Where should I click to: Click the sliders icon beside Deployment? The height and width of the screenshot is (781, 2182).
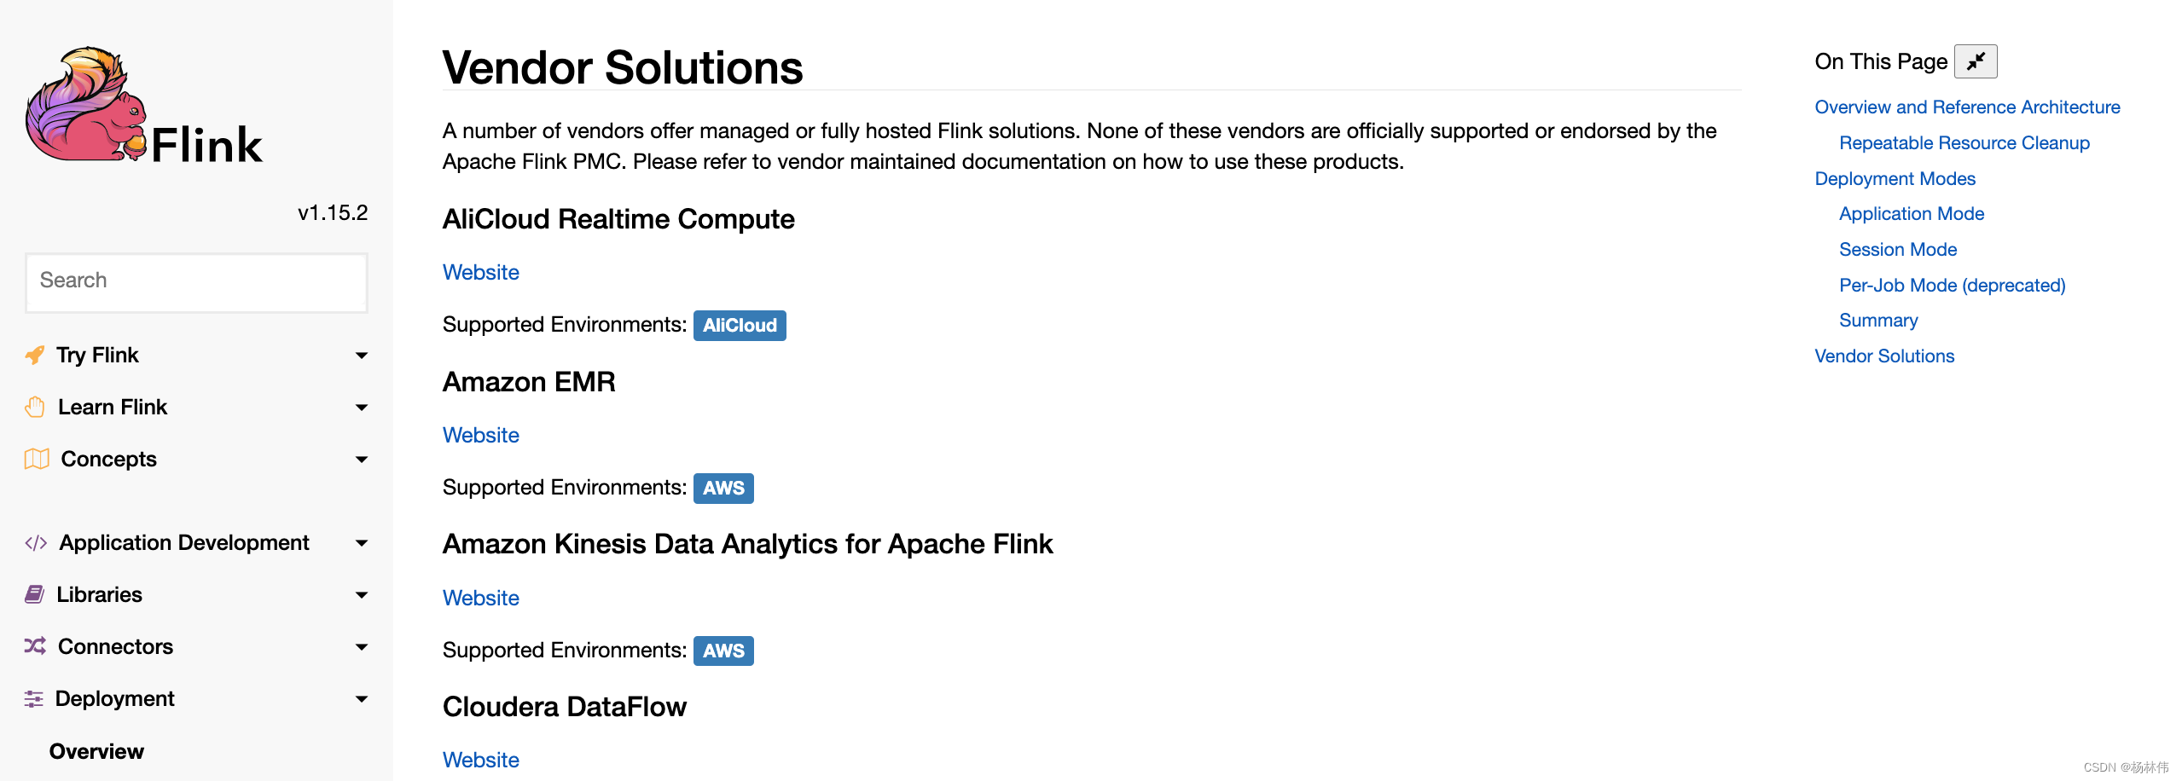click(33, 699)
